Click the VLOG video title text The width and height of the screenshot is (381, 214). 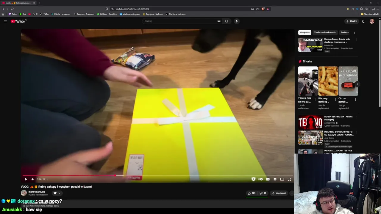pos(56,187)
